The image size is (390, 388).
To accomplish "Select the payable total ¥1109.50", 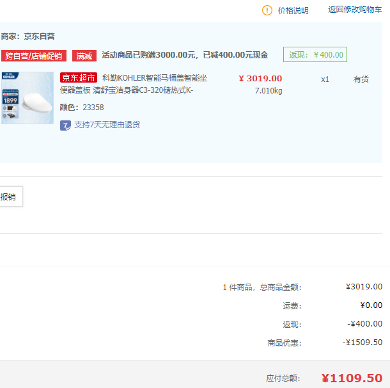I will pyautogui.click(x=352, y=378).
